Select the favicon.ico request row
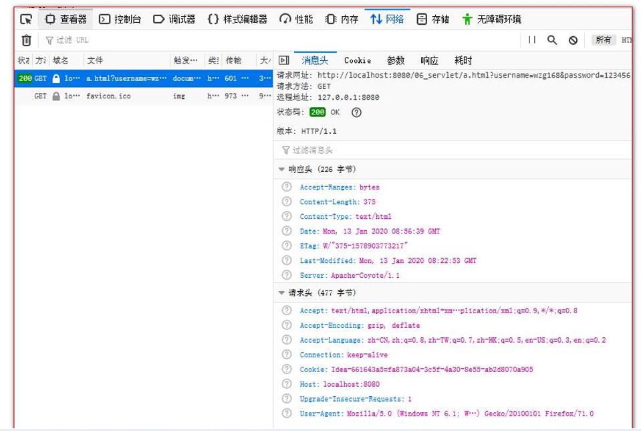The height and width of the screenshot is (431, 641). [144, 96]
